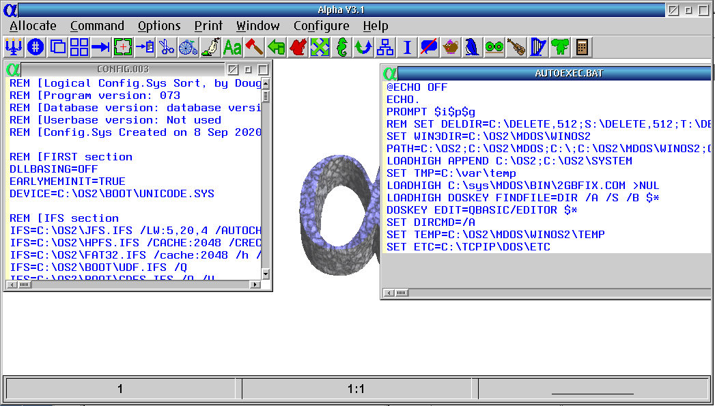Click the brown calculator toolbar icon
The image size is (715, 406).
pyautogui.click(x=582, y=47)
